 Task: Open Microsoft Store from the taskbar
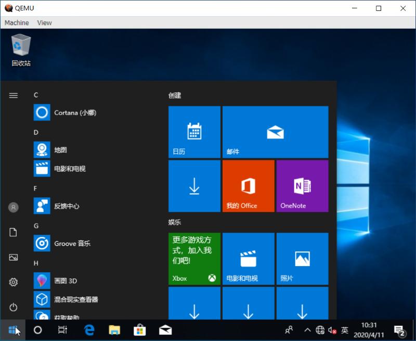pos(138,330)
